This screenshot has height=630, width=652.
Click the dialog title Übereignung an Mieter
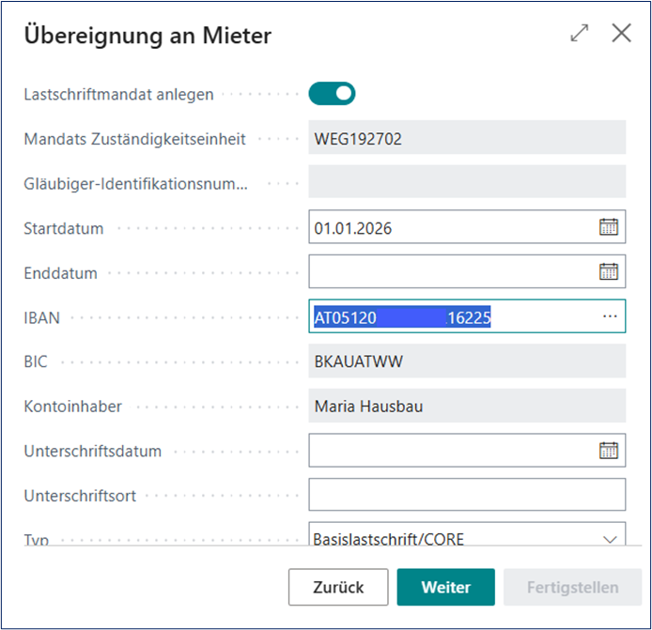tap(147, 36)
